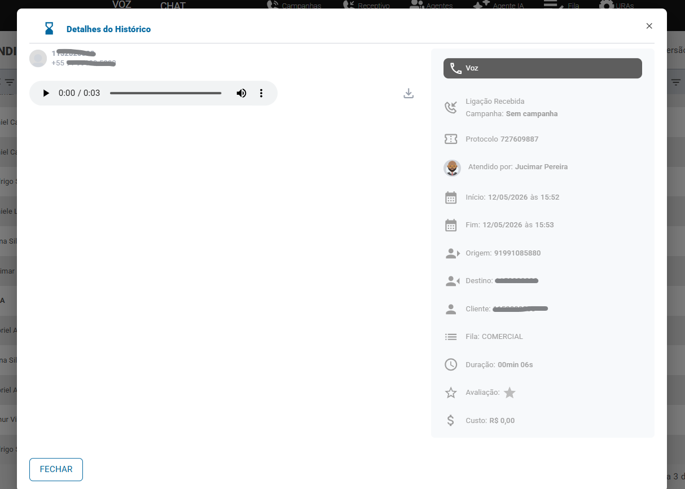The width and height of the screenshot is (685, 489).
Task: Click the hourglass history icon
Action: [50, 28]
